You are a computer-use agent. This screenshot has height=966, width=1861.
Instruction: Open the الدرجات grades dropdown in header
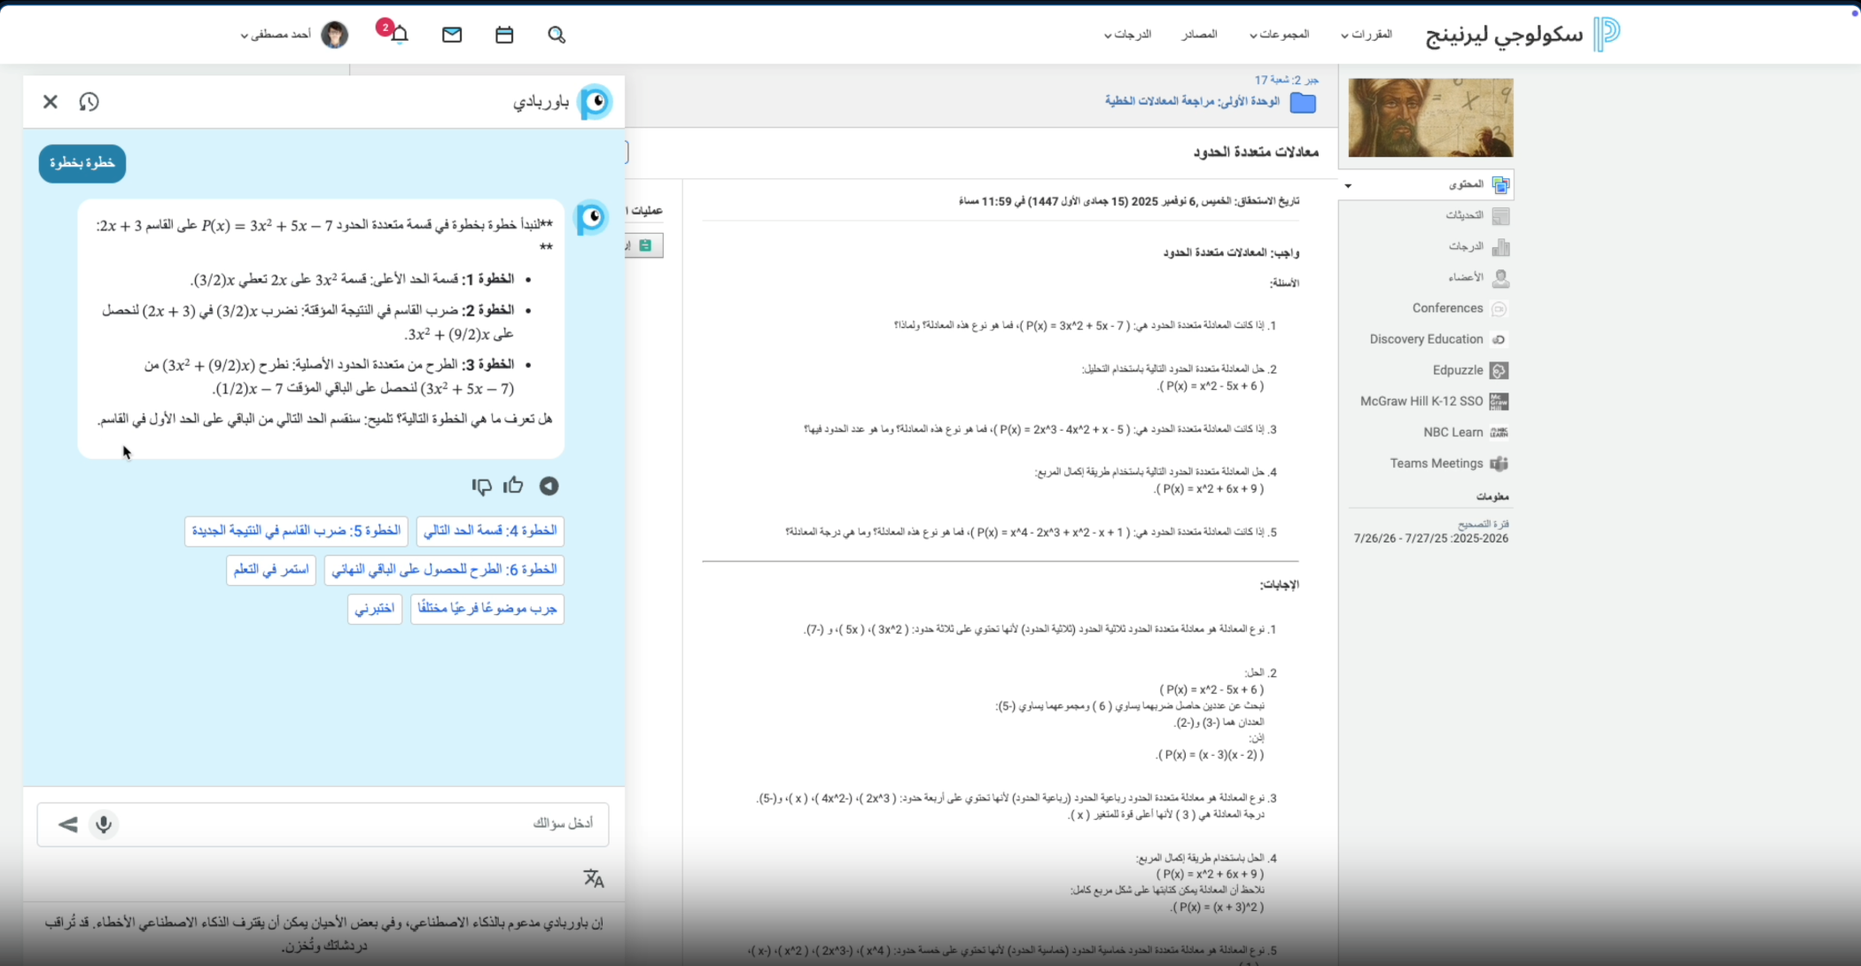[1127, 35]
